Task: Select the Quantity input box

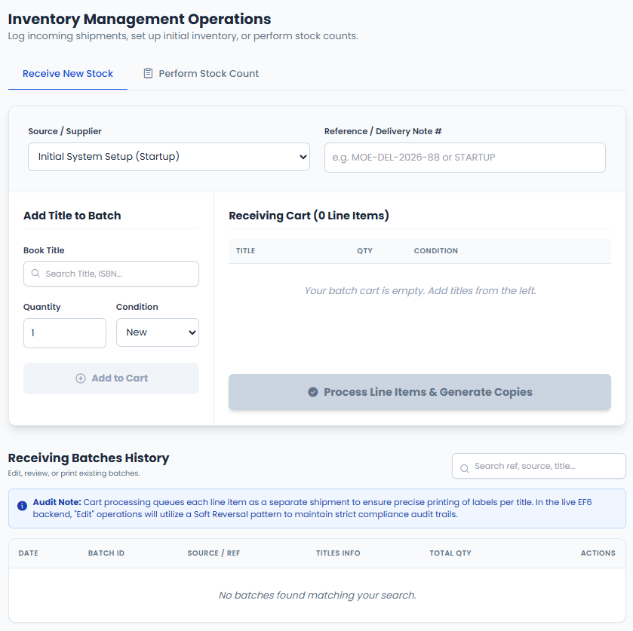Action: pos(65,333)
